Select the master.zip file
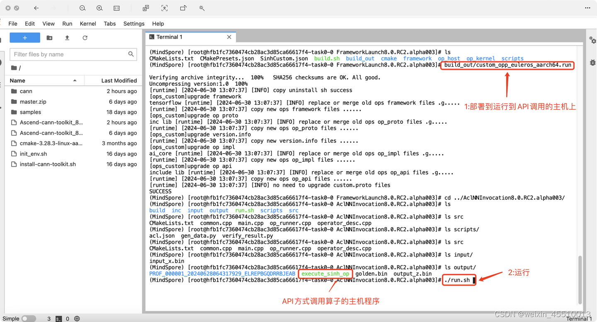The image size is (597, 322). pos(73,101)
